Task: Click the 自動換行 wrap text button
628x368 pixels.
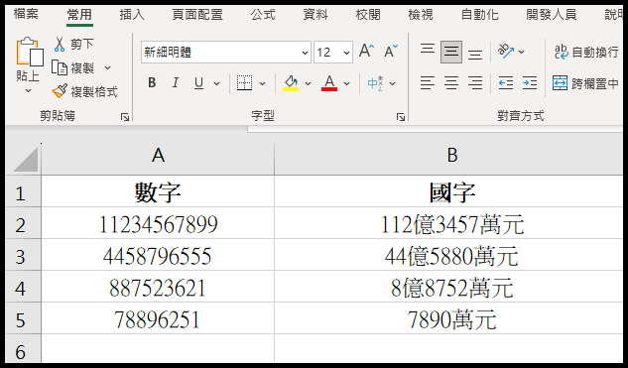Action: (586, 52)
